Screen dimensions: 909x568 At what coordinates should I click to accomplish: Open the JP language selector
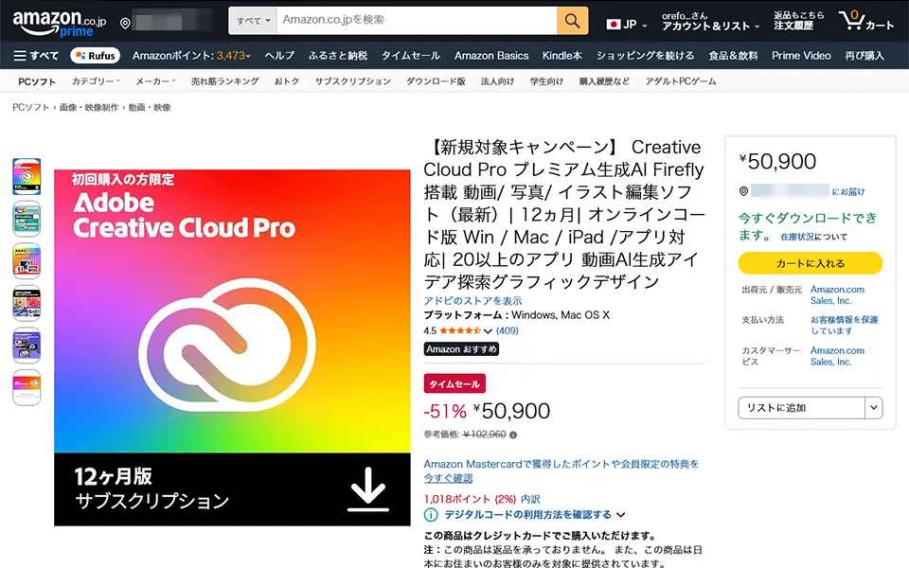pos(621,24)
